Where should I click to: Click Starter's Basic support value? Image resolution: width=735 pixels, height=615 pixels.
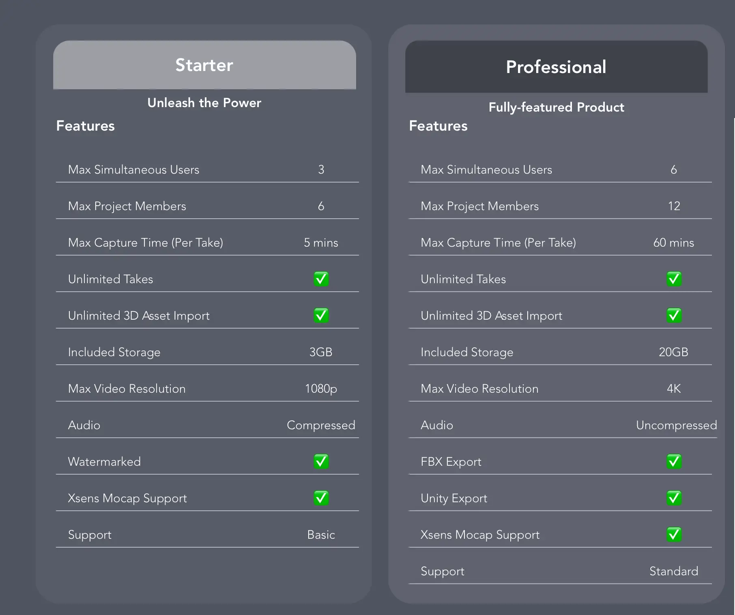321,535
